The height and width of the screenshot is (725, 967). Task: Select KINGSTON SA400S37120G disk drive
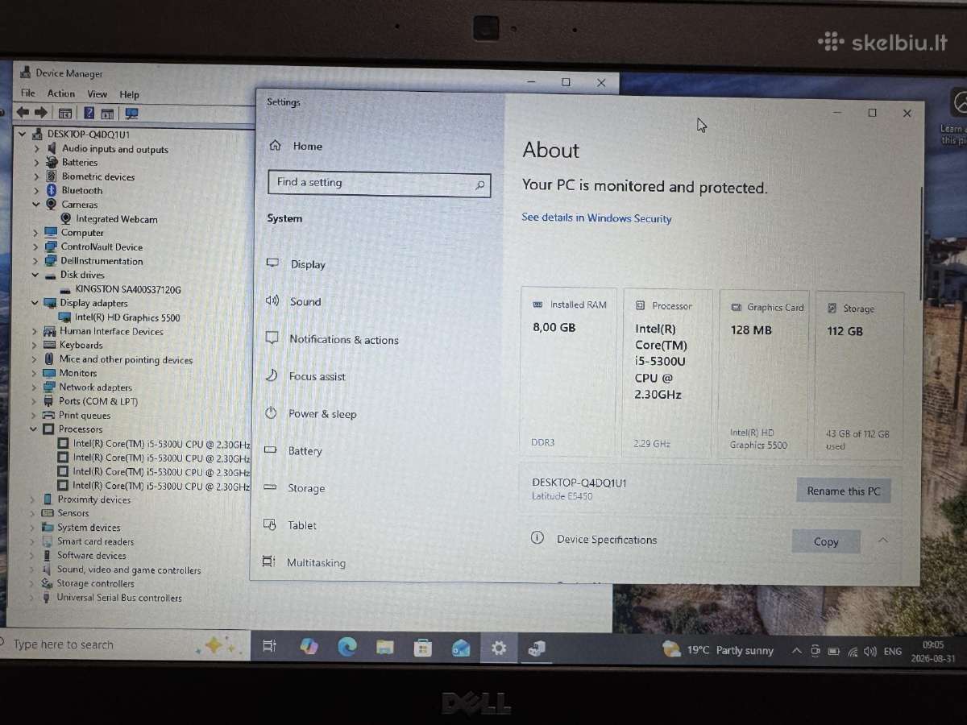tap(127, 289)
